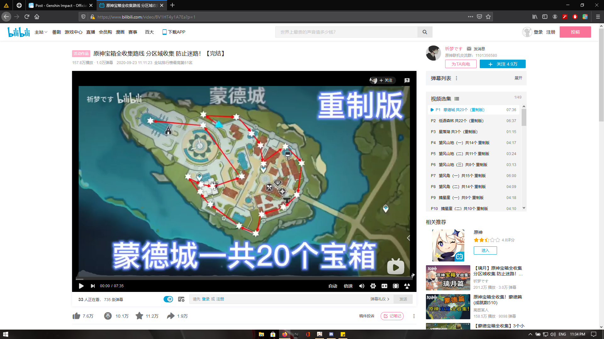Open the danmaku settings icon beside the input

[181, 299]
